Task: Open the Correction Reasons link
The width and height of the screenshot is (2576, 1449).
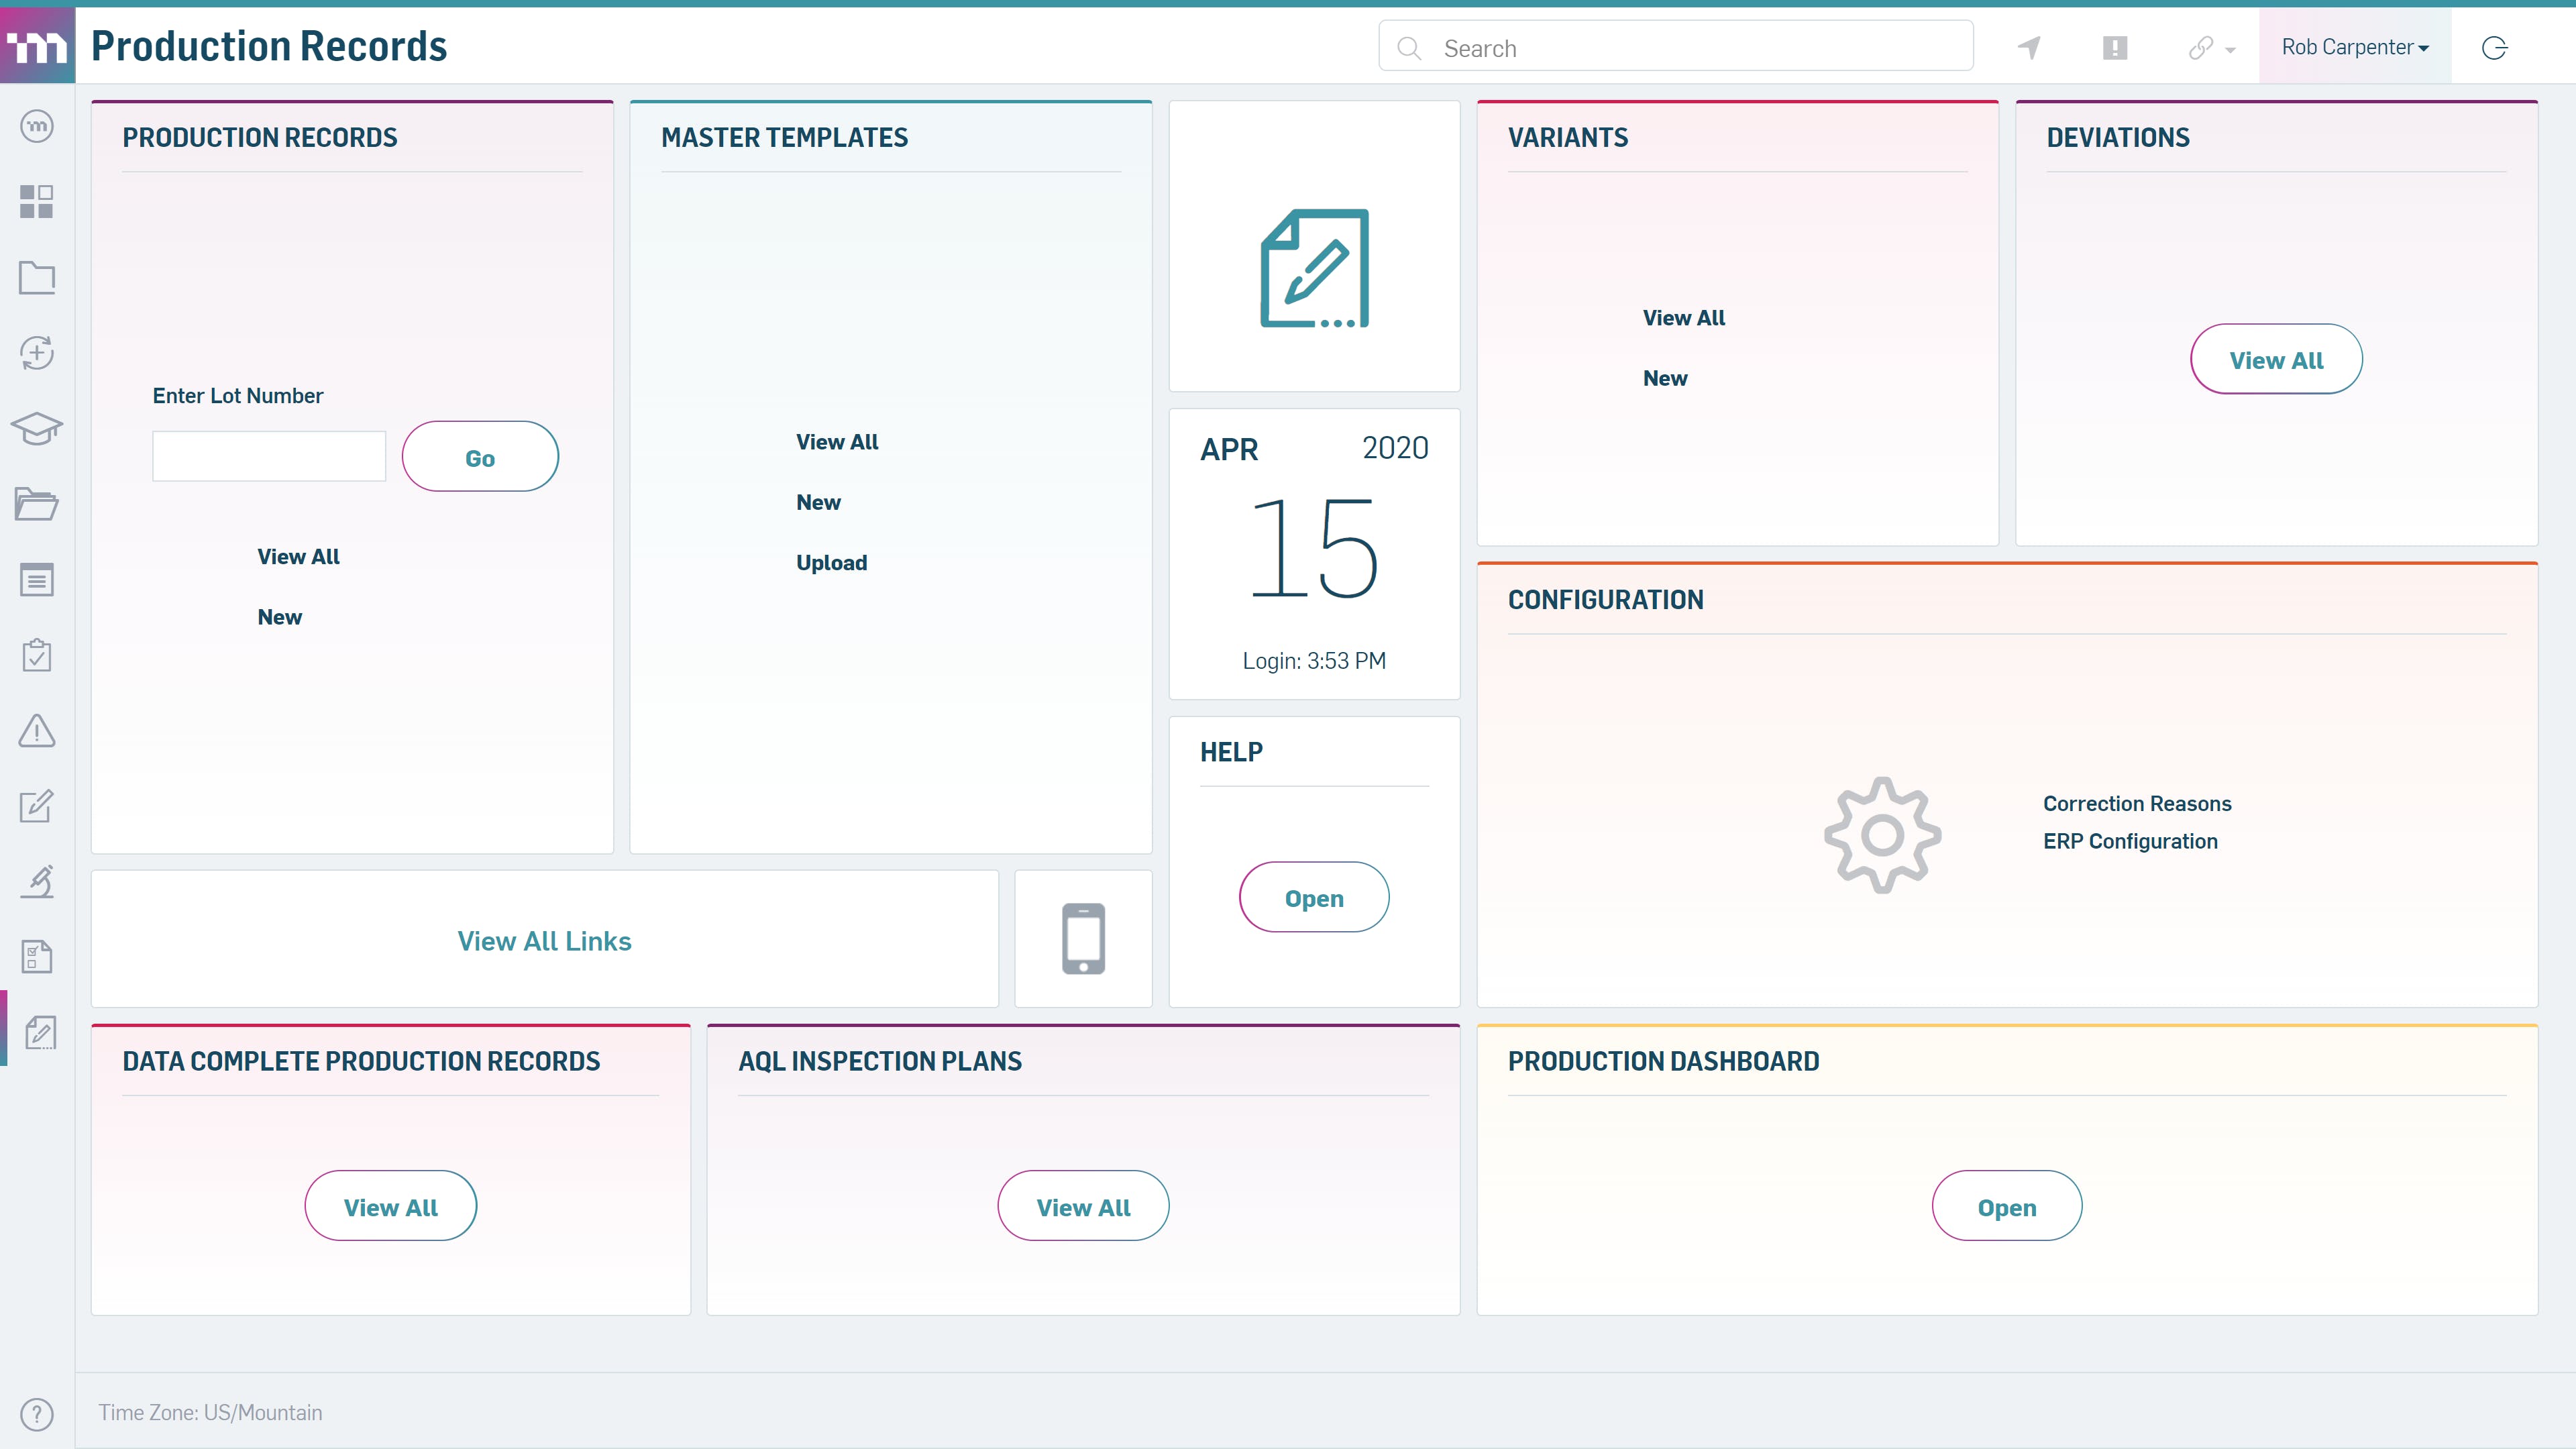Action: point(2136,804)
